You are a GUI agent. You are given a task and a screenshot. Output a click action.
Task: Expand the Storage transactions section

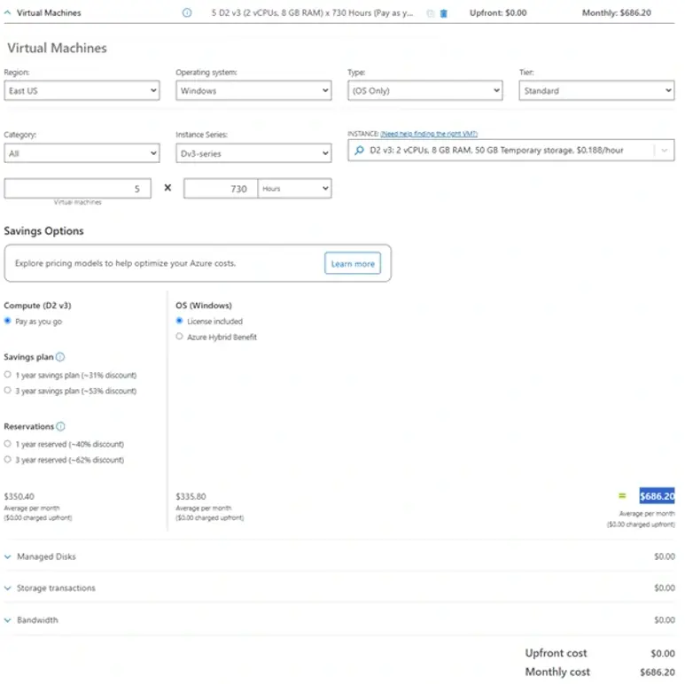tap(7, 588)
